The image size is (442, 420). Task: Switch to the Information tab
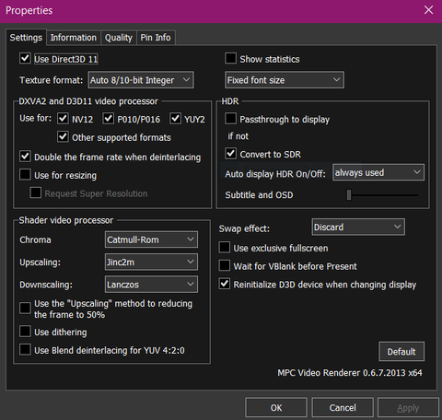click(x=74, y=38)
